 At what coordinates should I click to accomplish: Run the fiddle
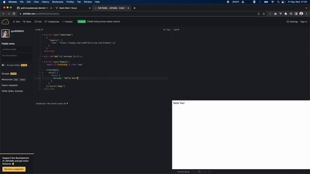[16, 22]
